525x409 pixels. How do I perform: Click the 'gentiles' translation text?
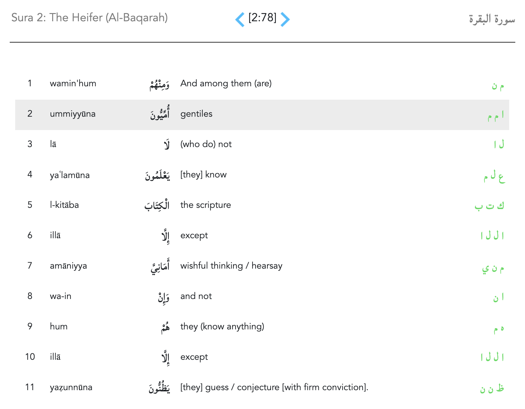click(x=196, y=114)
